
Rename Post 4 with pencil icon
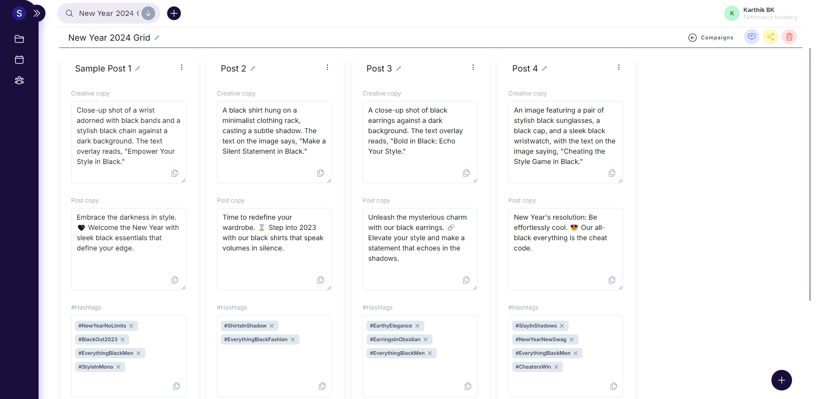(x=544, y=68)
